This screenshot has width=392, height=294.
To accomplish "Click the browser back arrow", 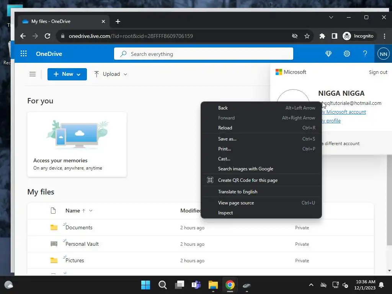I will 23,36.
